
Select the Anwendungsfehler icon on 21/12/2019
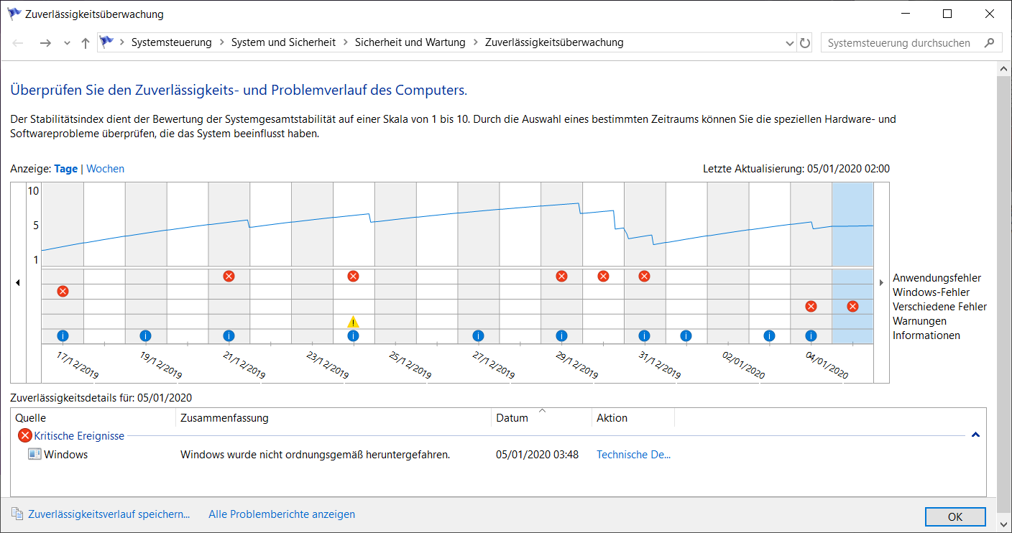pos(229,276)
